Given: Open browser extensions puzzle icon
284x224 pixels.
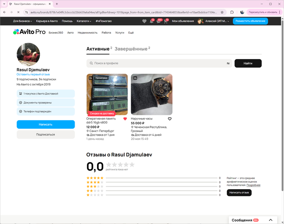Looking at the screenshot, I should click(x=232, y=12).
